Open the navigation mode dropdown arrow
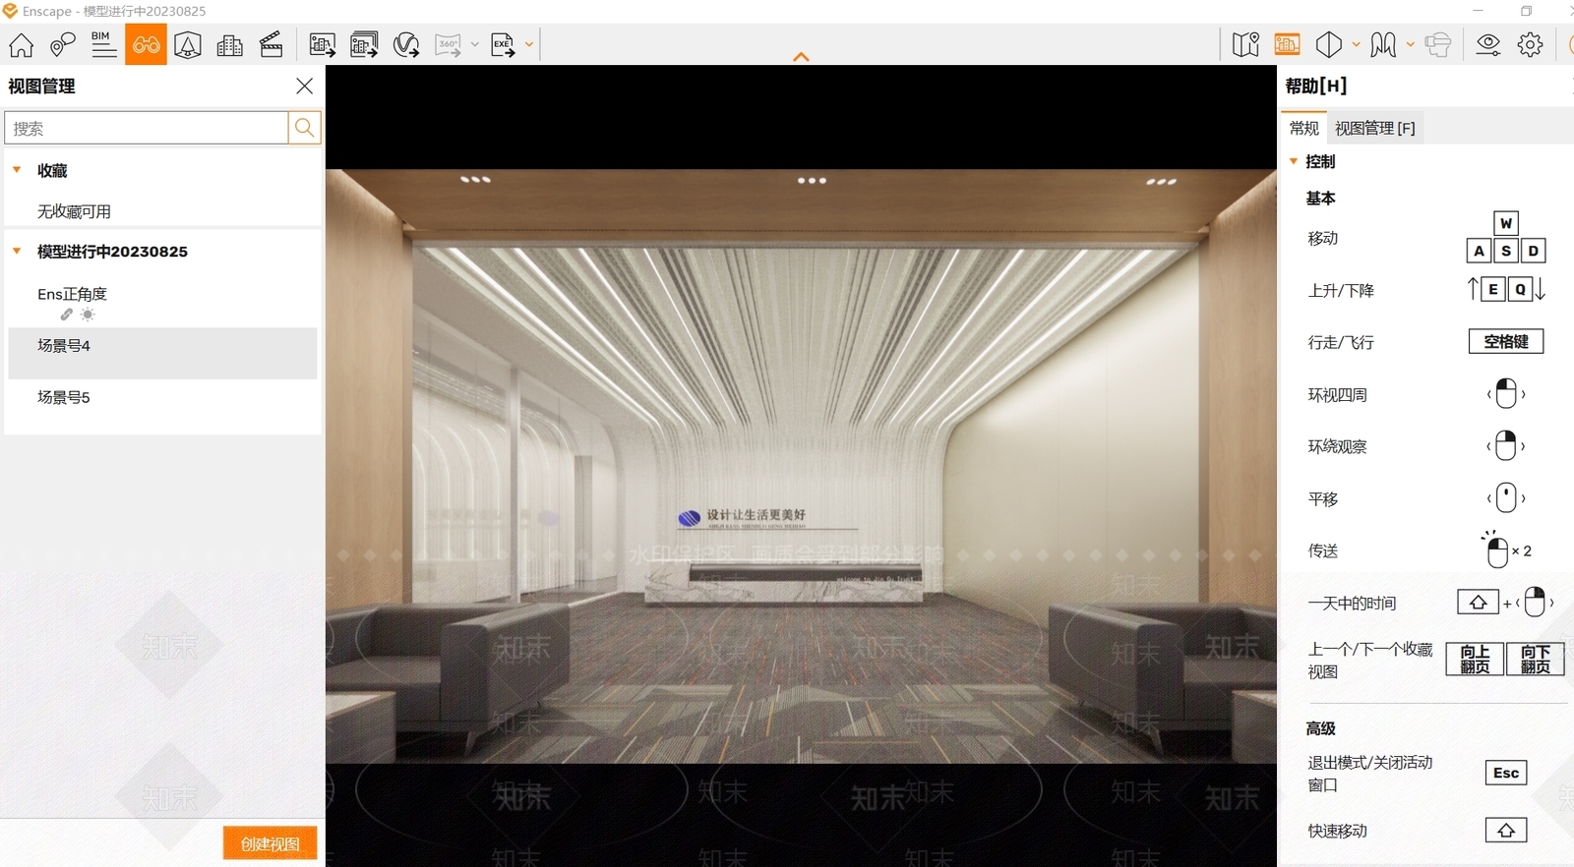Viewport: 1574px width, 867px height. pos(1410,45)
